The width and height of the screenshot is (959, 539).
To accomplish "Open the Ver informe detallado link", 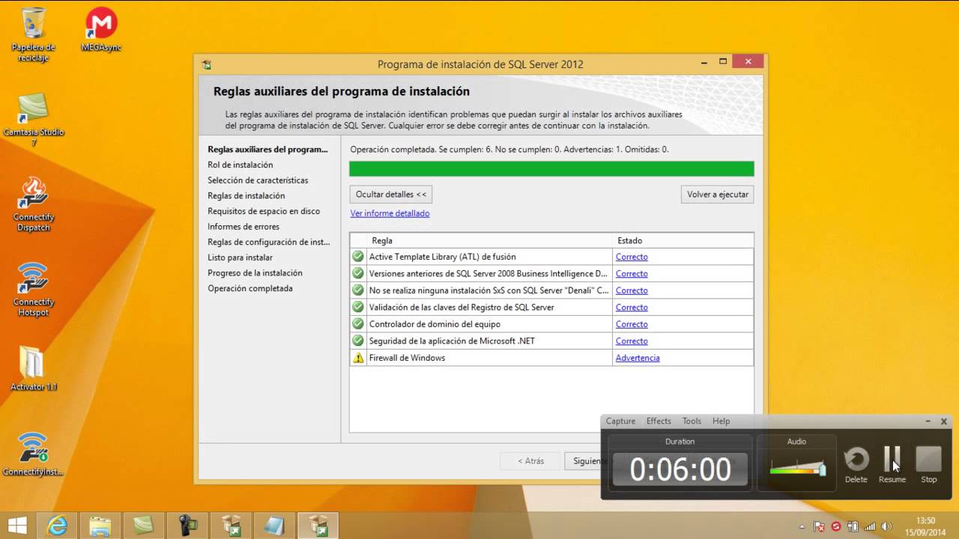I will coord(390,213).
